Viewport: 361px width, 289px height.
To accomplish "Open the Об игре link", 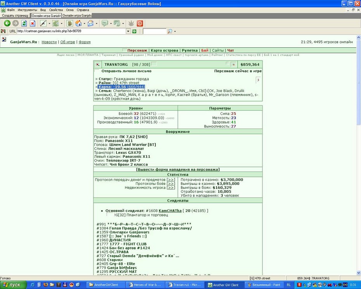I will [68, 42].
